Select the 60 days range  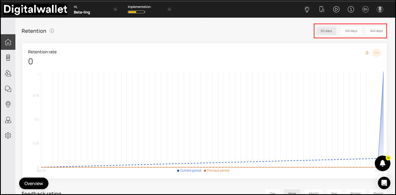point(326,31)
